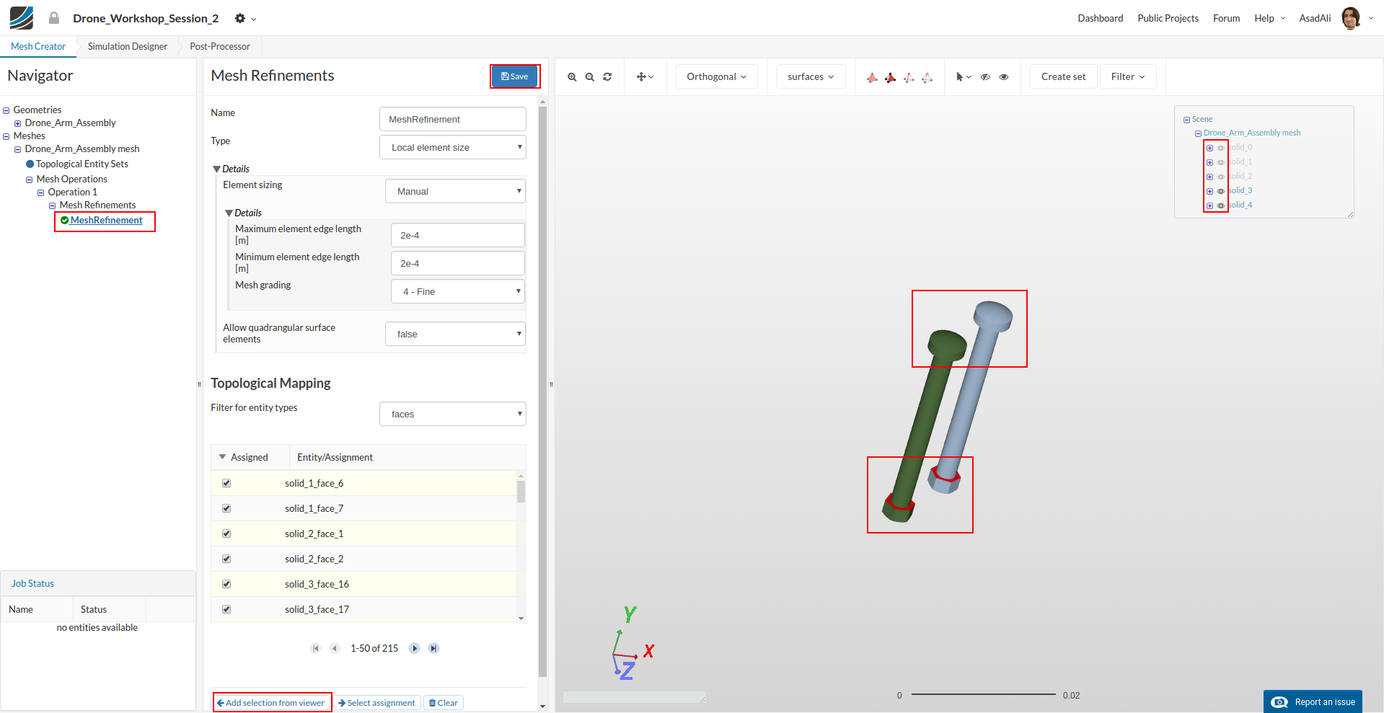Save the mesh refinement

tap(515, 76)
